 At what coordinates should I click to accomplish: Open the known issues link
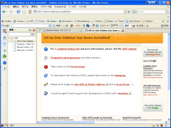tap(78, 66)
